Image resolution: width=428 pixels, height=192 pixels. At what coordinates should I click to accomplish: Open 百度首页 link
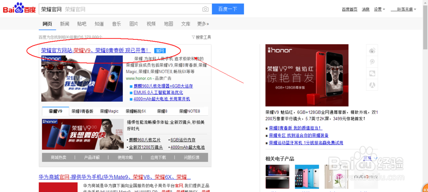tap(349, 9)
